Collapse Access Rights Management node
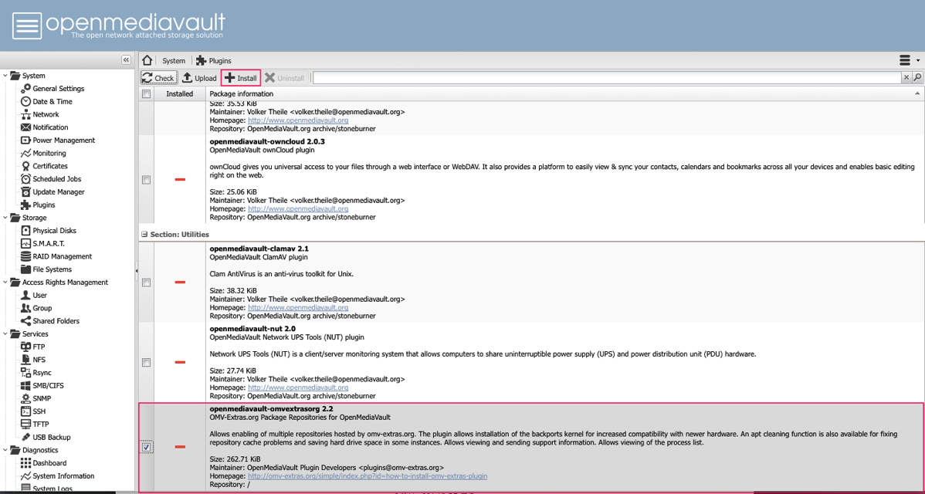The image size is (925, 494). 6,283
